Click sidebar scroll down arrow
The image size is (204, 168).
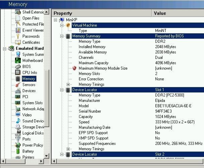pos(47,156)
